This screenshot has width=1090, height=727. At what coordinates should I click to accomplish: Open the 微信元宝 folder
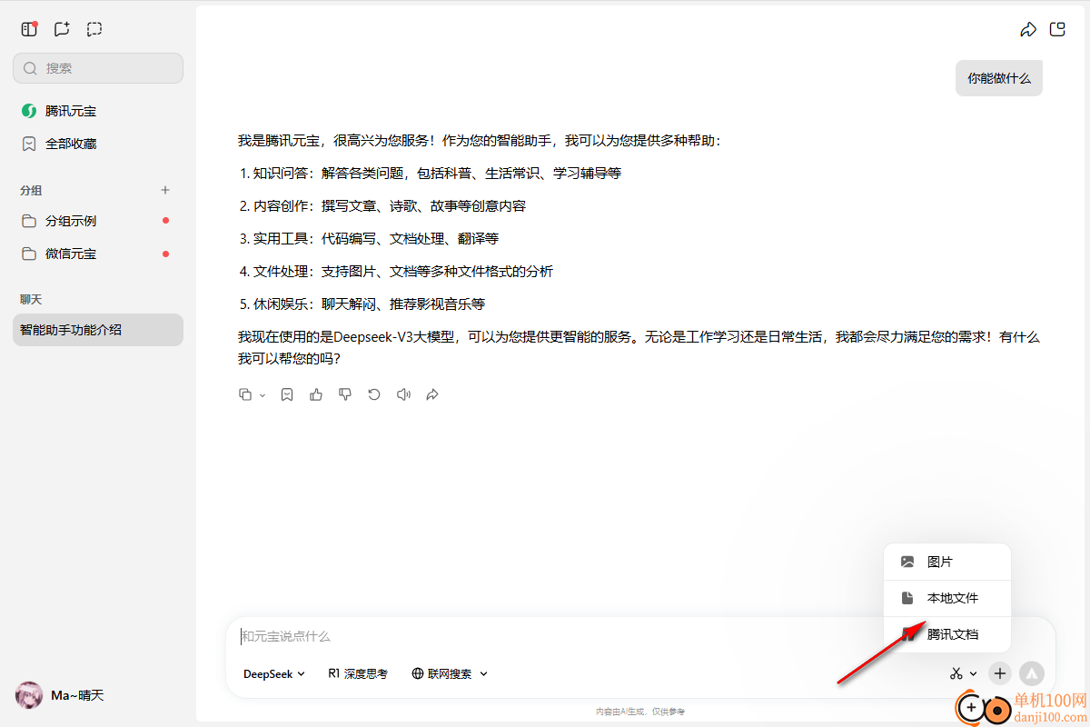(98, 254)
